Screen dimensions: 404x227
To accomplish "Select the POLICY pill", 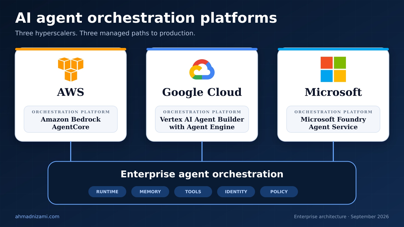I will coord(279,192).
